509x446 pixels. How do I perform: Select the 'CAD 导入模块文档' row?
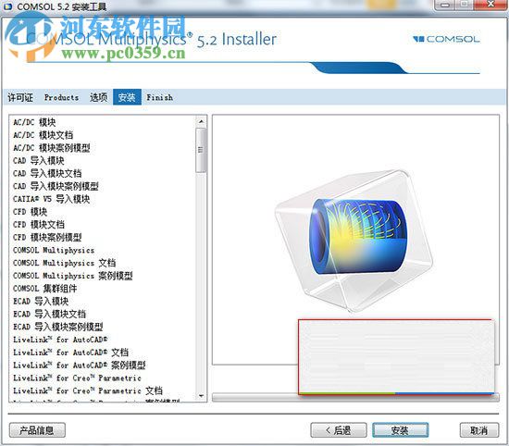tap(103, 173)
